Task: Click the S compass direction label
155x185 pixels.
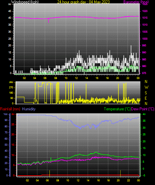Action: point(146,93)
